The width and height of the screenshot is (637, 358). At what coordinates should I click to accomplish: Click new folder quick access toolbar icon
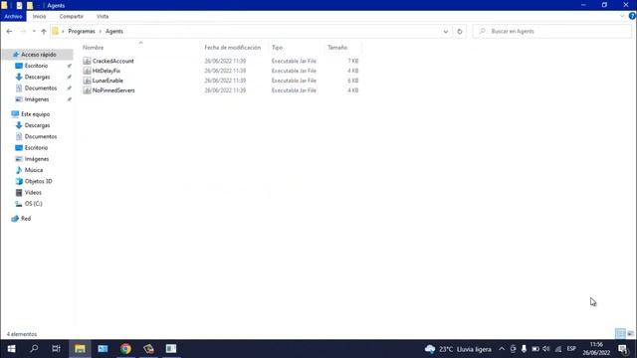click(x=30, y=5)
